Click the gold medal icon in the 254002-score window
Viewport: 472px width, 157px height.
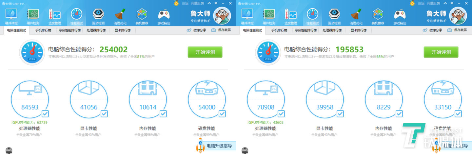[x=176, y=3]
